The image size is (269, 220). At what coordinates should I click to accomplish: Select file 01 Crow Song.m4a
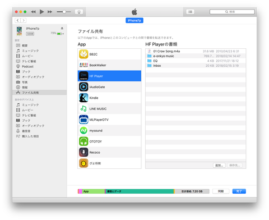[x=196, y=51]
